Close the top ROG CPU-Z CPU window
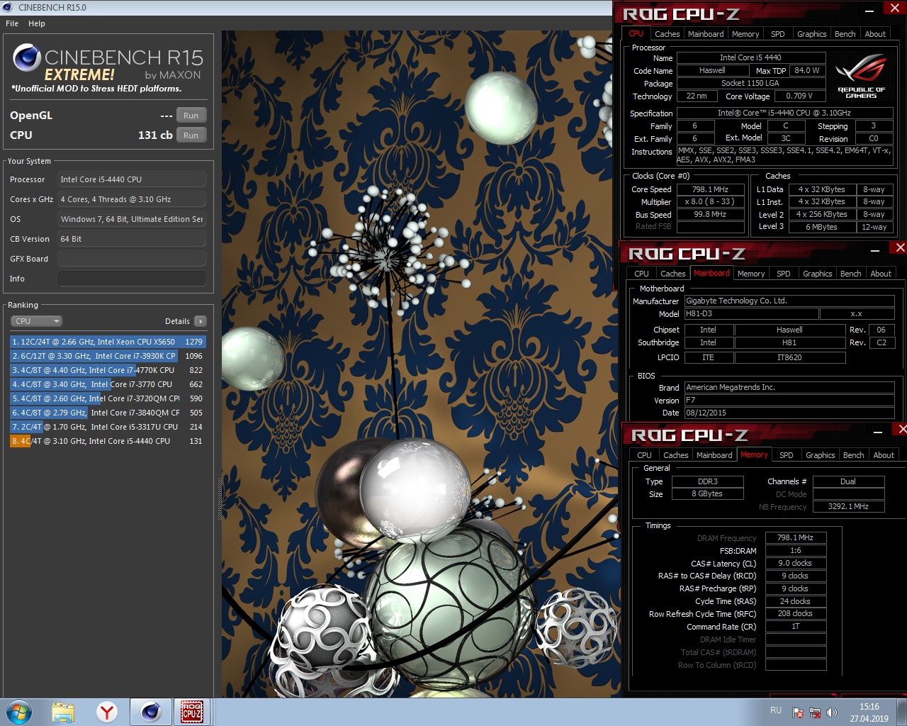 pyautogui.click(x=894, y=9)
